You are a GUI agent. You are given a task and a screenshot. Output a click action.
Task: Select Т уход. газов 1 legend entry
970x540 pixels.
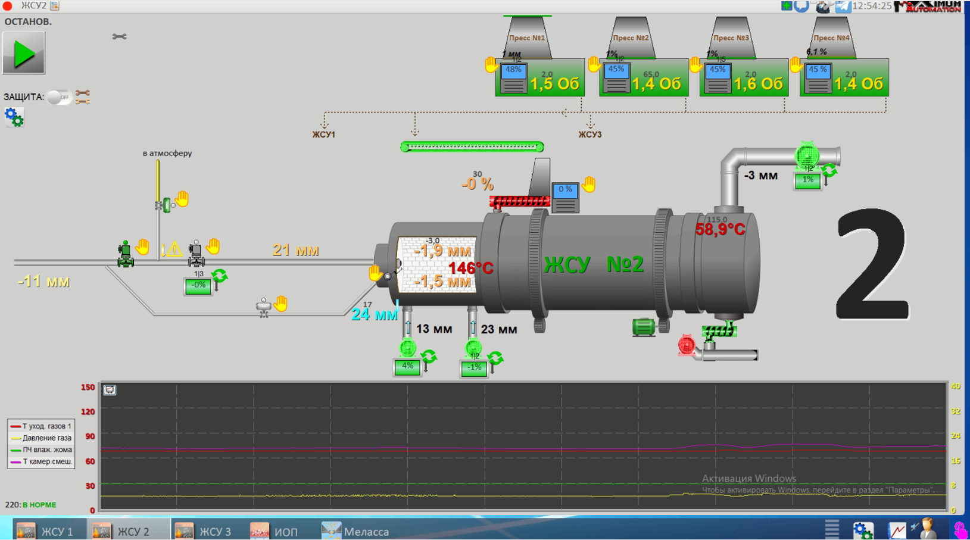[41, 426]
